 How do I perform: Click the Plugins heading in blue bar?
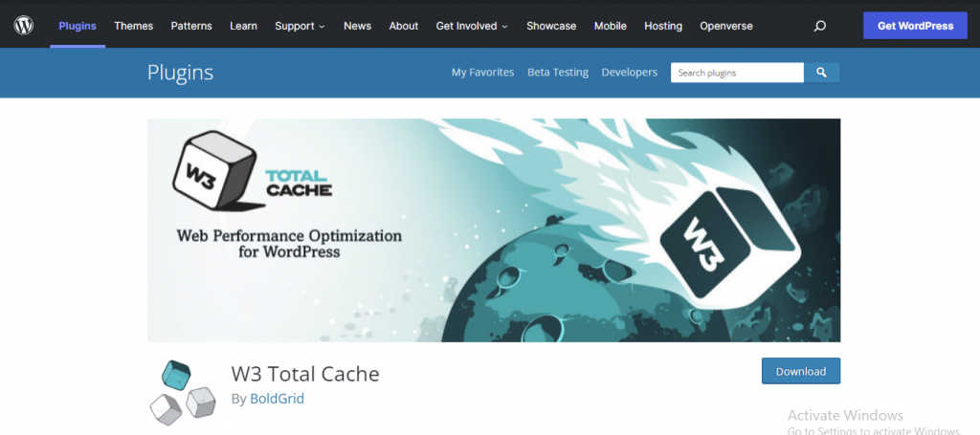pos(180,73)
